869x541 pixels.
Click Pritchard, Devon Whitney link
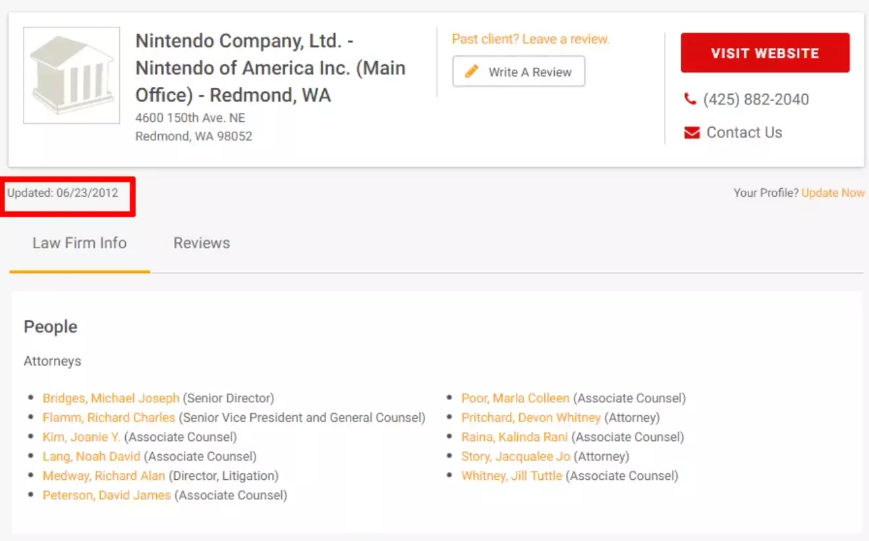pyautogui.click(x=531, y=418)
